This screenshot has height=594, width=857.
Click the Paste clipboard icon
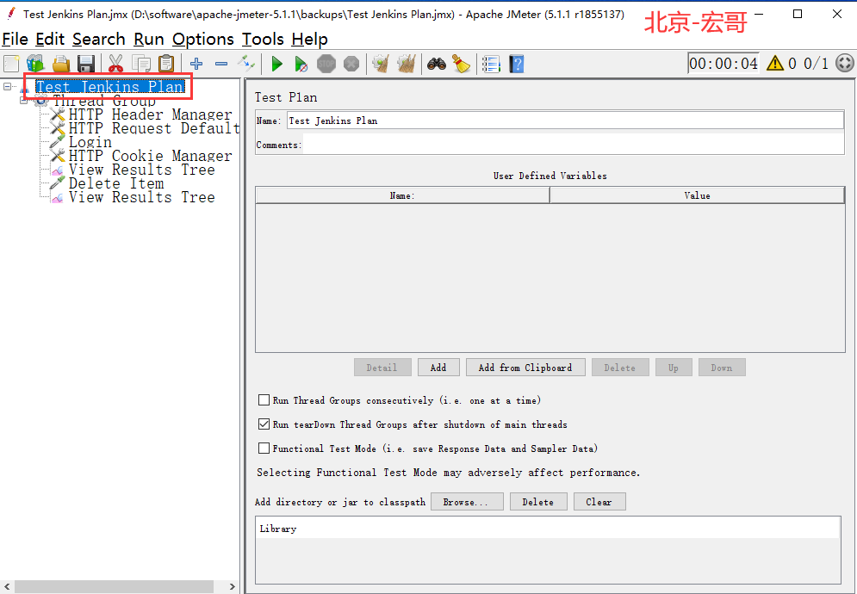coord(166,64)
